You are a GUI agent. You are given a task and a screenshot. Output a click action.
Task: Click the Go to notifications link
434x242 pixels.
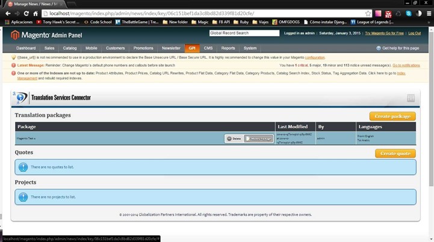tap(406, 65)
